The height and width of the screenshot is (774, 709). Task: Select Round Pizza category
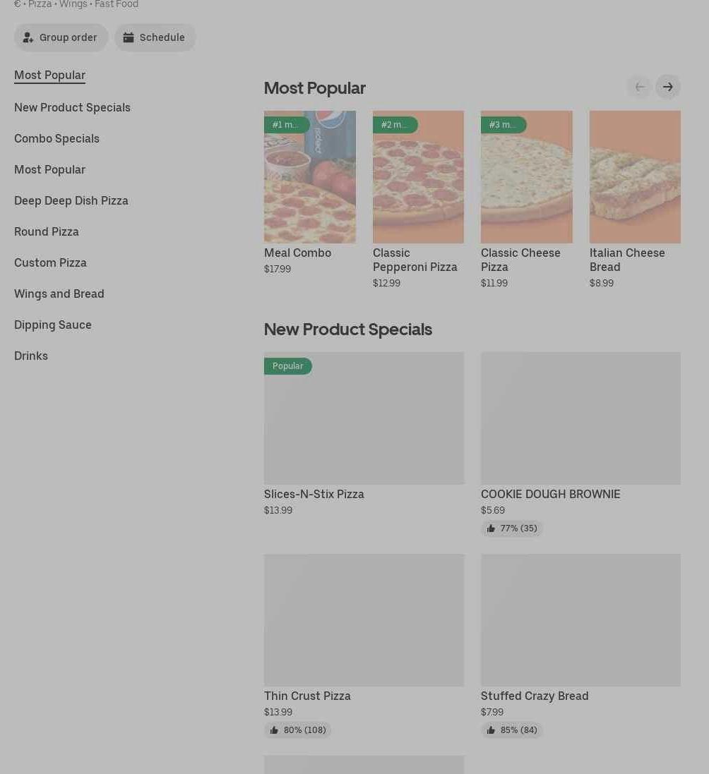tap(46, 231)
